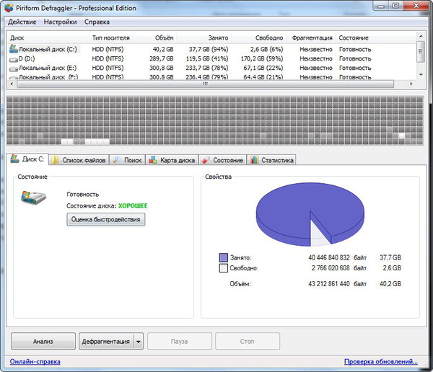Switch to the Состояние tab
The width and height of the screenshot is (433, 372).
pos(222,160)
